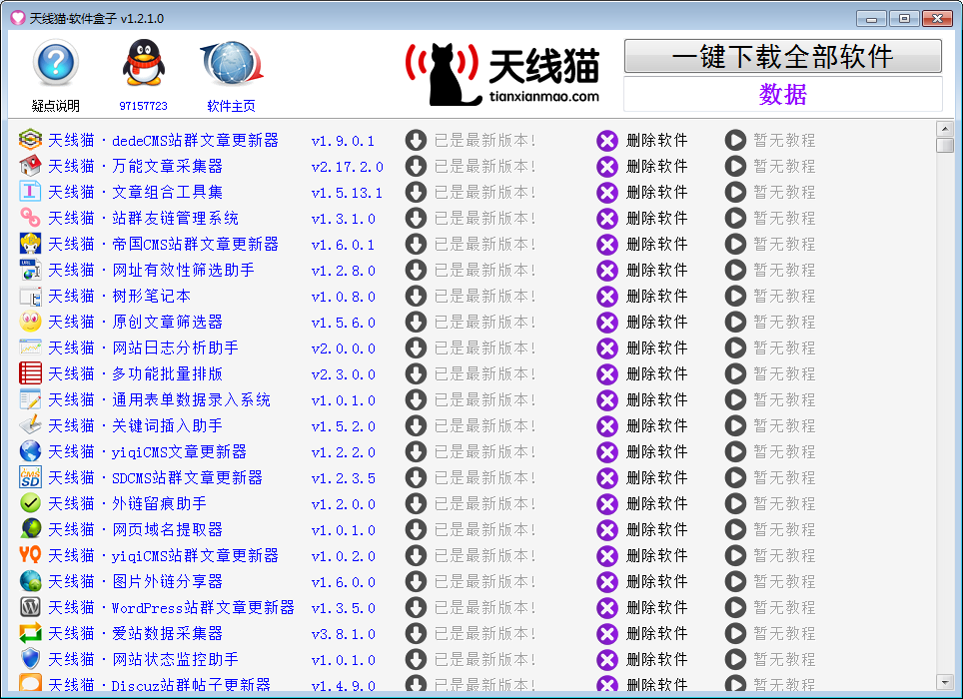The height and width of the screenshot is (699, 963).
Task: Click the 原创文章筛选器 smiley icon
Action: [x=30, y=322]
